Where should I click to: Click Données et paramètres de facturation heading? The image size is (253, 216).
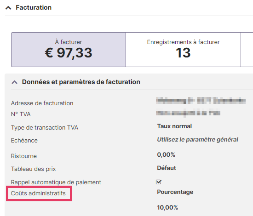[x=81, y=82]
